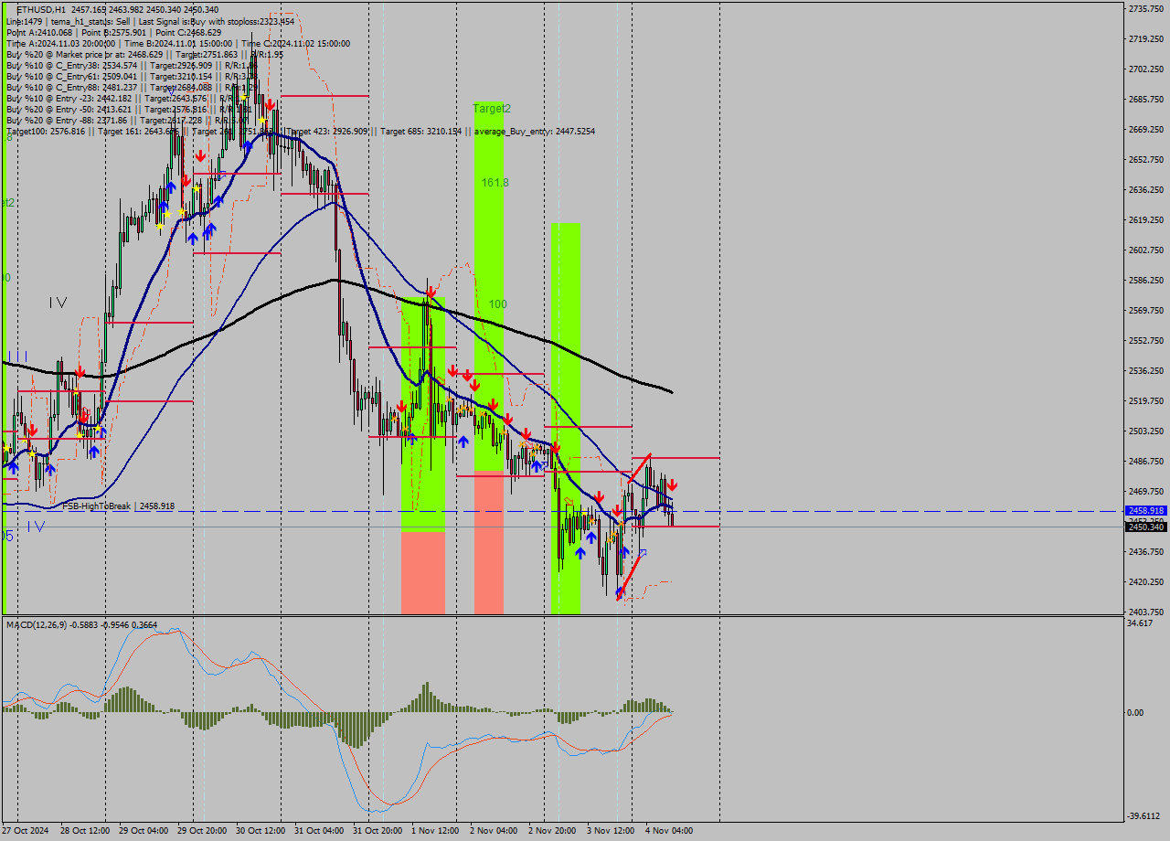Click the '100' level label on green bar

coord(497,304)
